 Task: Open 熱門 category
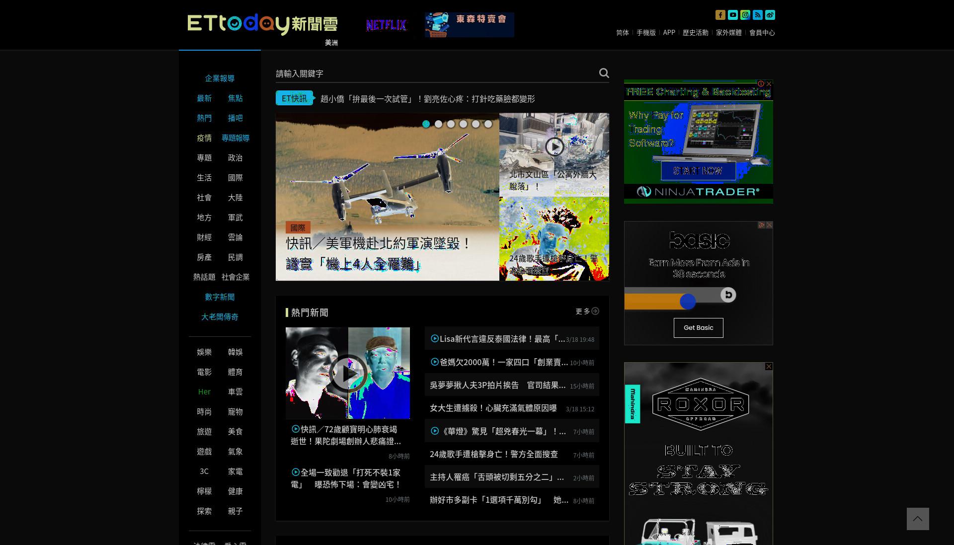point(204,118)
